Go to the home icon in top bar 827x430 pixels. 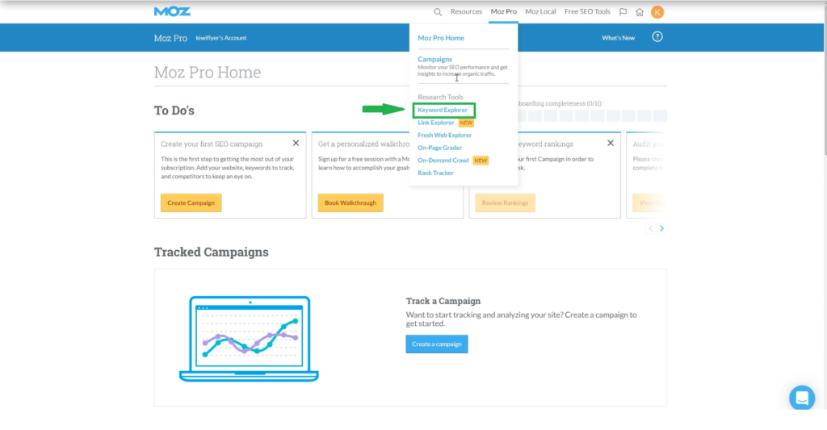(640, 11)
